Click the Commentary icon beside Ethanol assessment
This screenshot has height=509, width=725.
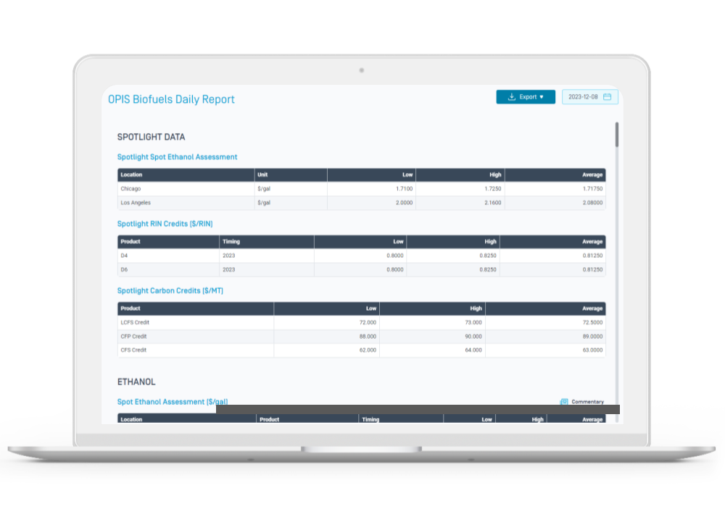coord(564,402)
